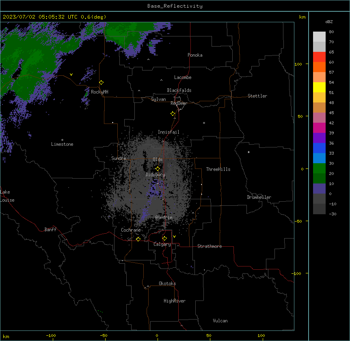
Task: Click the yellow marker above Calgary label
Action: coord(164,239)
